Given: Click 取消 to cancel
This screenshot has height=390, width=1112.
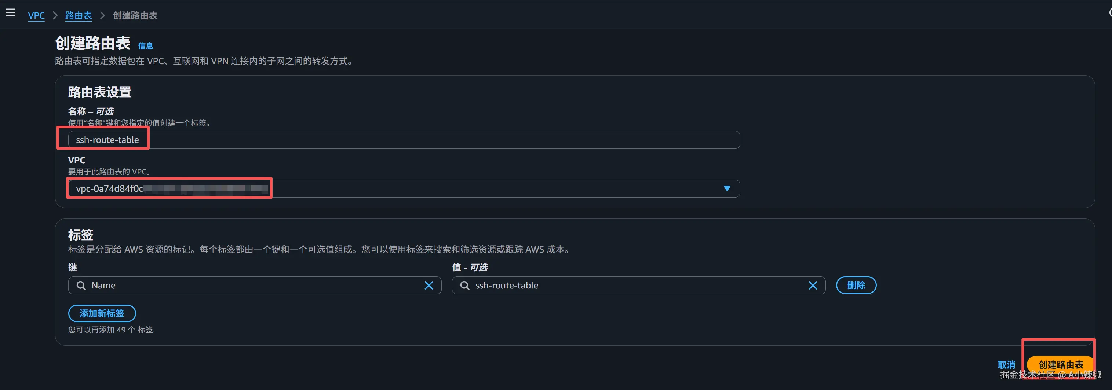Looking at the screenshot, I should coord(1006,365).
